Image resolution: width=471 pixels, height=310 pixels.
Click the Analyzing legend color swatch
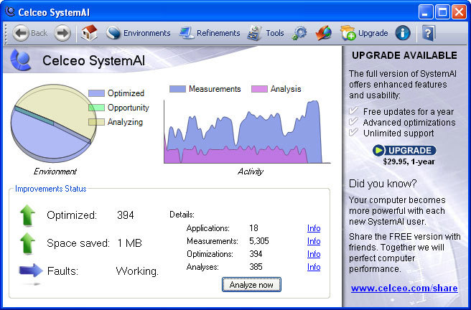point(96,122)
